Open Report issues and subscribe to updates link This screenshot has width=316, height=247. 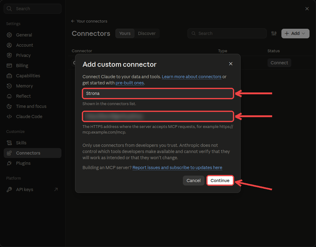coord(177,168)
